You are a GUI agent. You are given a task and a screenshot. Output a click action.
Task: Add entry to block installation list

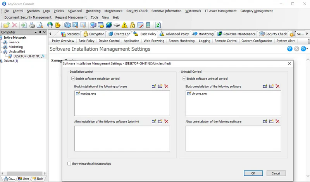[x=154, y=86]
